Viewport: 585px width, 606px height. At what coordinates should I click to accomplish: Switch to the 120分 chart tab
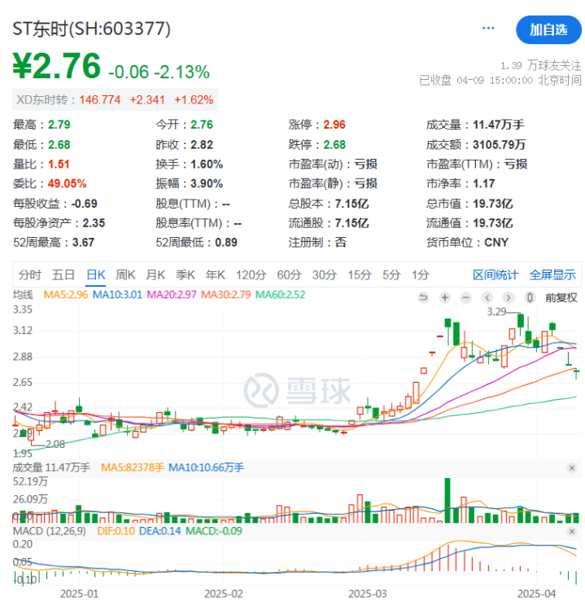pyautogui.click(x=251, y=274)
